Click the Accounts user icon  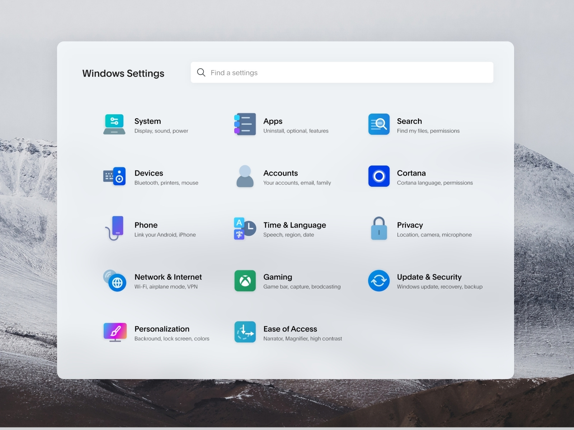[245, 176]
